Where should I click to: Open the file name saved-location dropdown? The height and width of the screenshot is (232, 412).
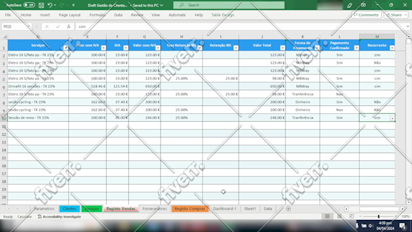161,5
